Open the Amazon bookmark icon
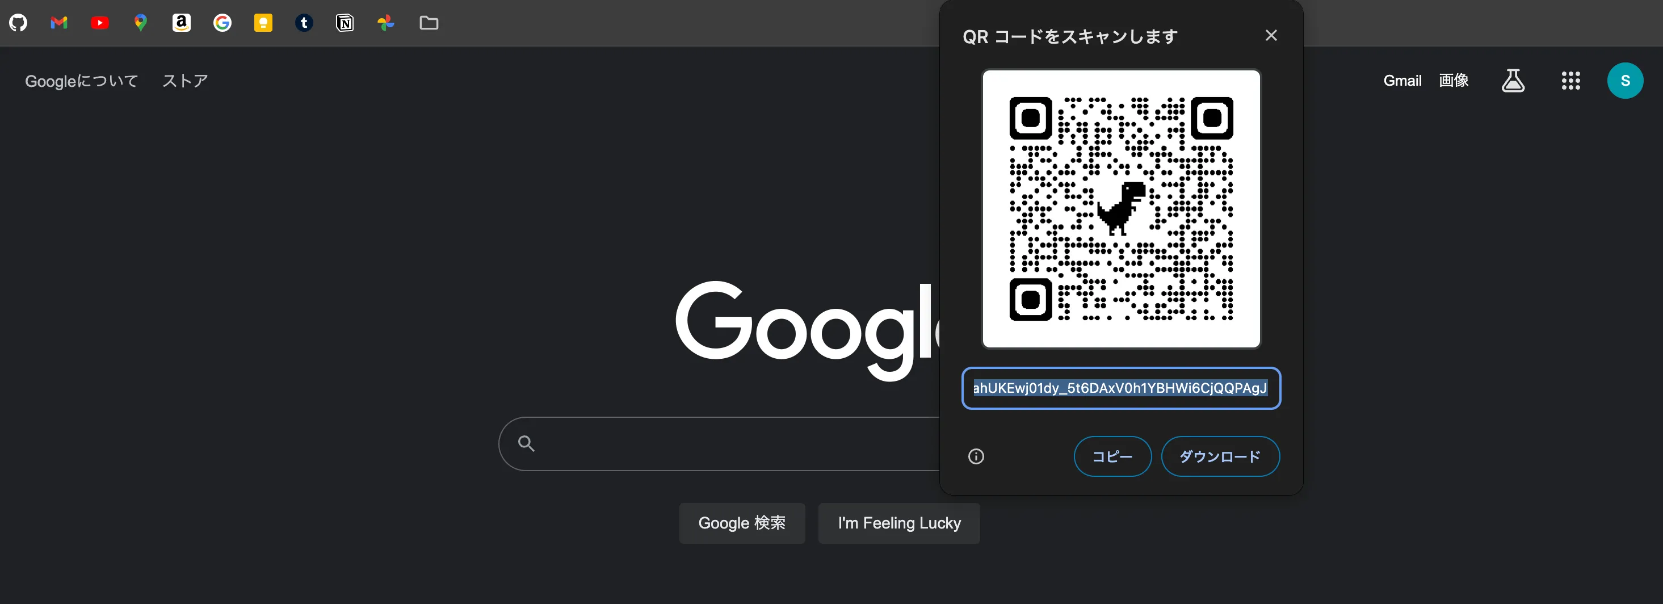1663x604 pixels. click(x=182, y=23)
